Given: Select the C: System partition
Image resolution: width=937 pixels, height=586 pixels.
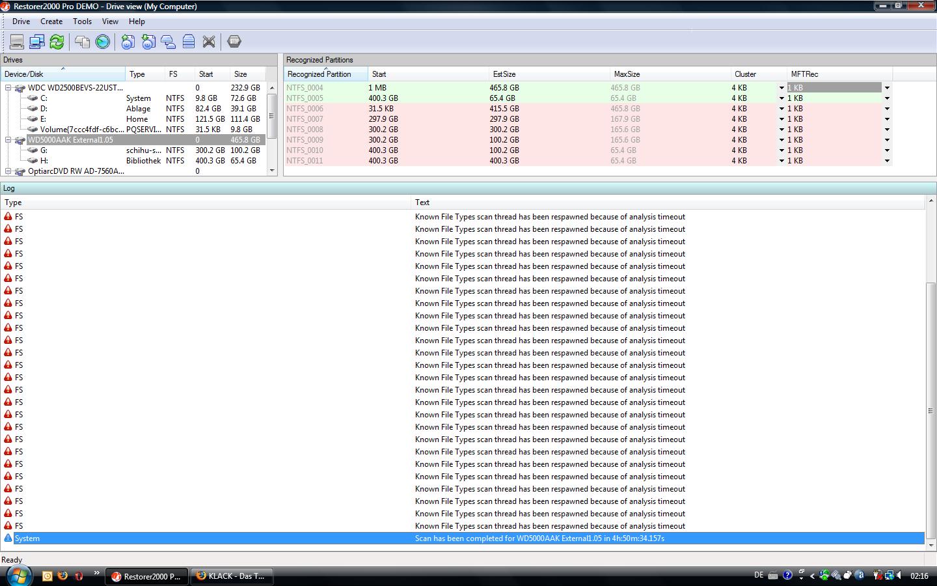Looking at the screenshot, I should coord(133,98).
